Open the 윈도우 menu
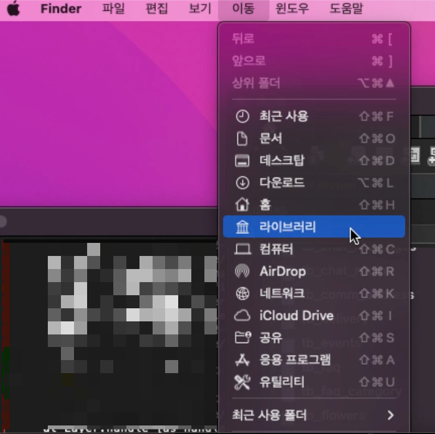Screen dimensions: 435x434 (x=292, y=9)
